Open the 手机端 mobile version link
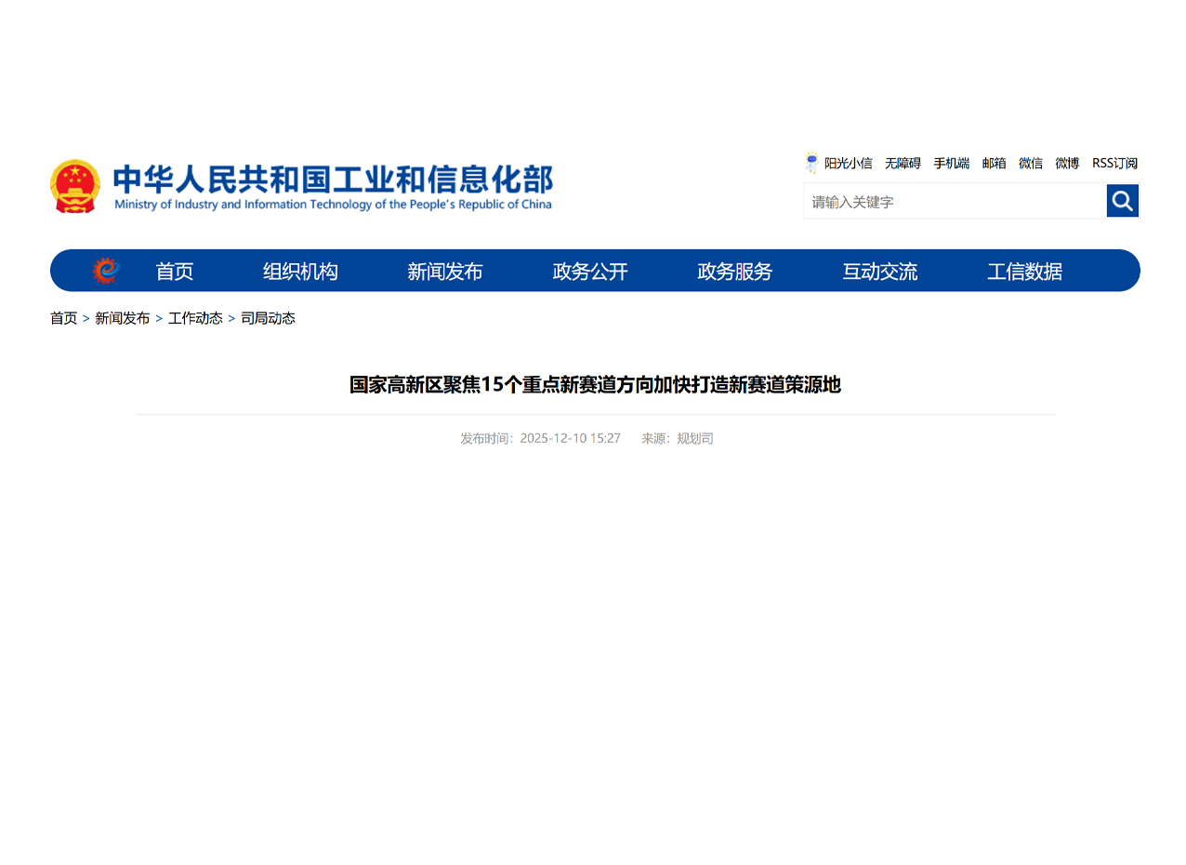This screenshot has height=865, width=1186. [951, 164]
